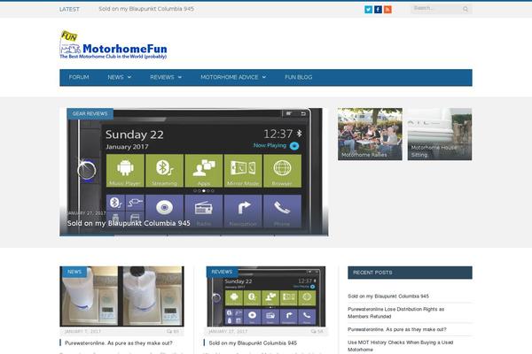Open the Facebook social icon
The image size is (532, 354).
(378, 10)
